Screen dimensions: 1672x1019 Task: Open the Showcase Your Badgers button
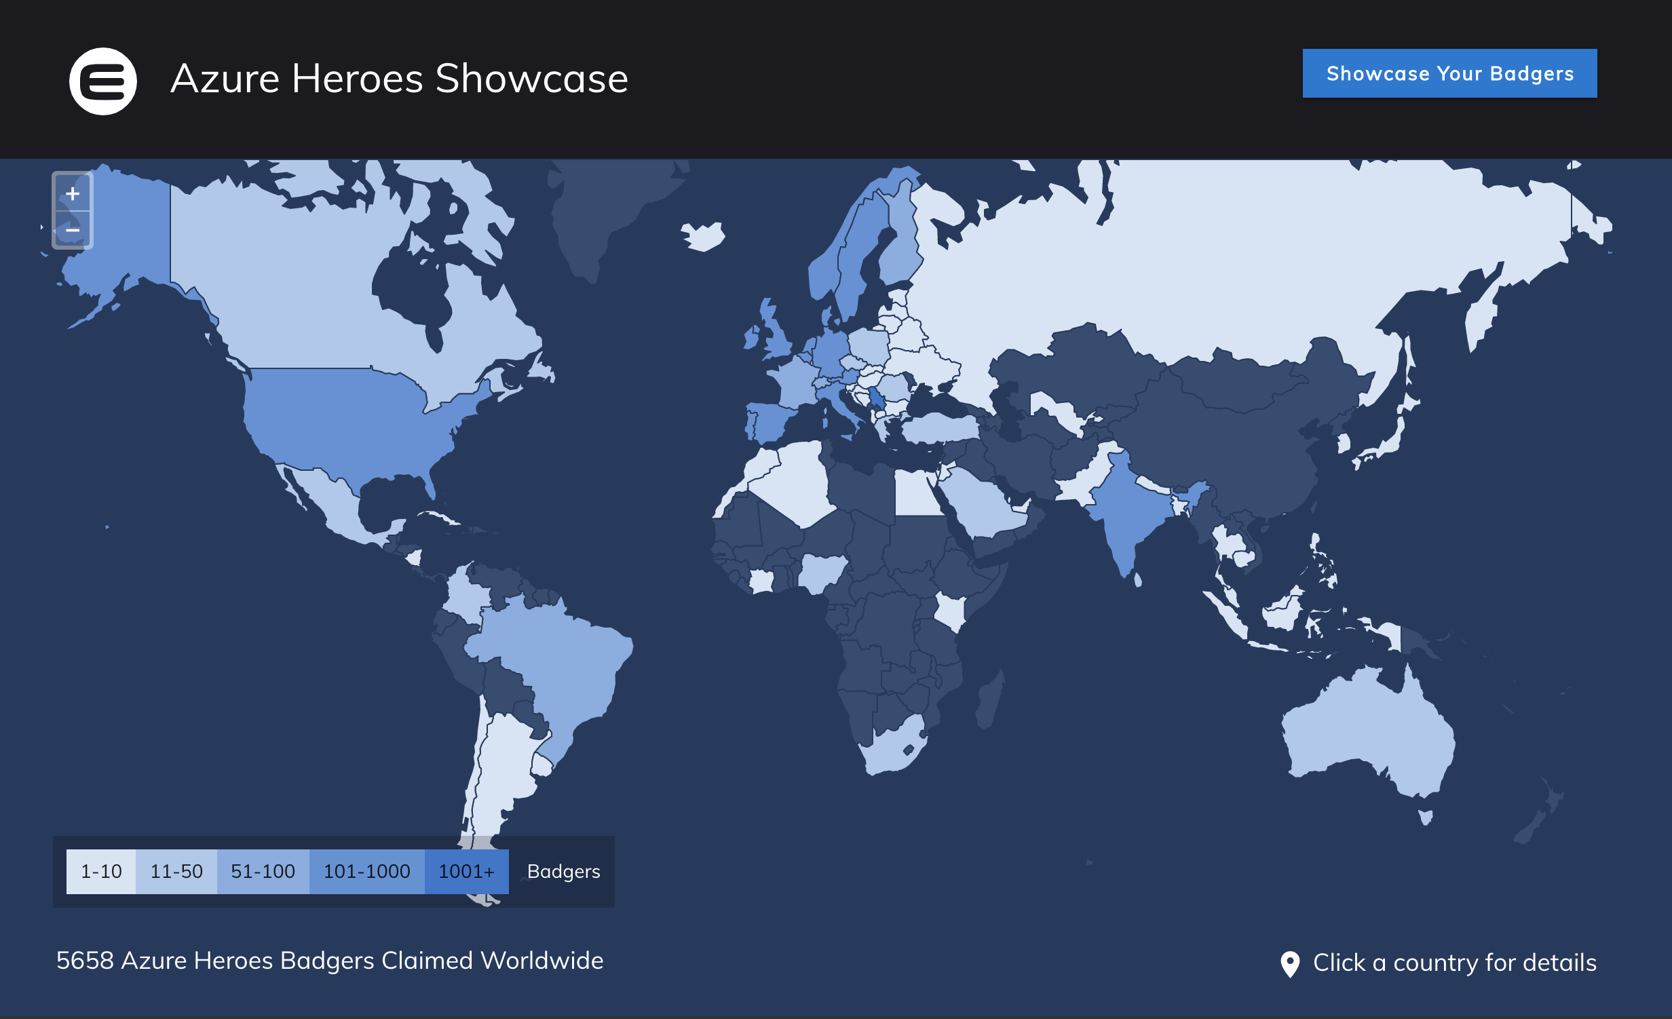pos(1449,73)
